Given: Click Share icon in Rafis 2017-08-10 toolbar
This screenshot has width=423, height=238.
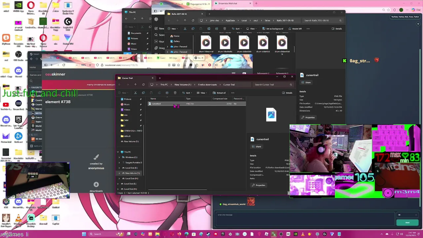Looking at the screenshot, I should (216, 29).
